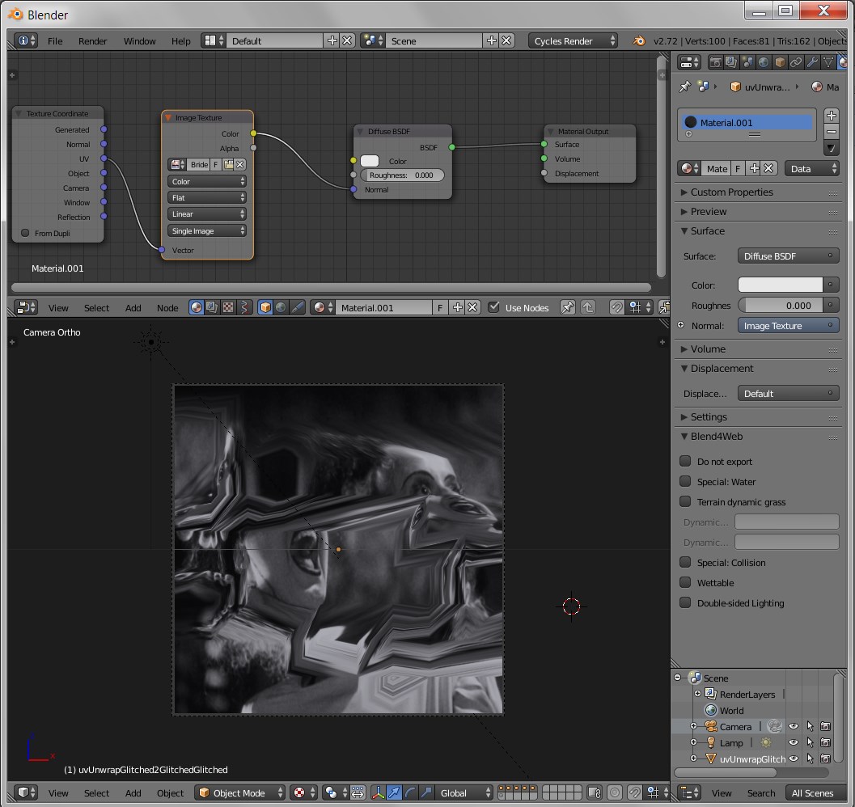The width and height of the screenshot is (855, 807).
Task: Click the Displacement Default button
Action: [x=788, y=393]
